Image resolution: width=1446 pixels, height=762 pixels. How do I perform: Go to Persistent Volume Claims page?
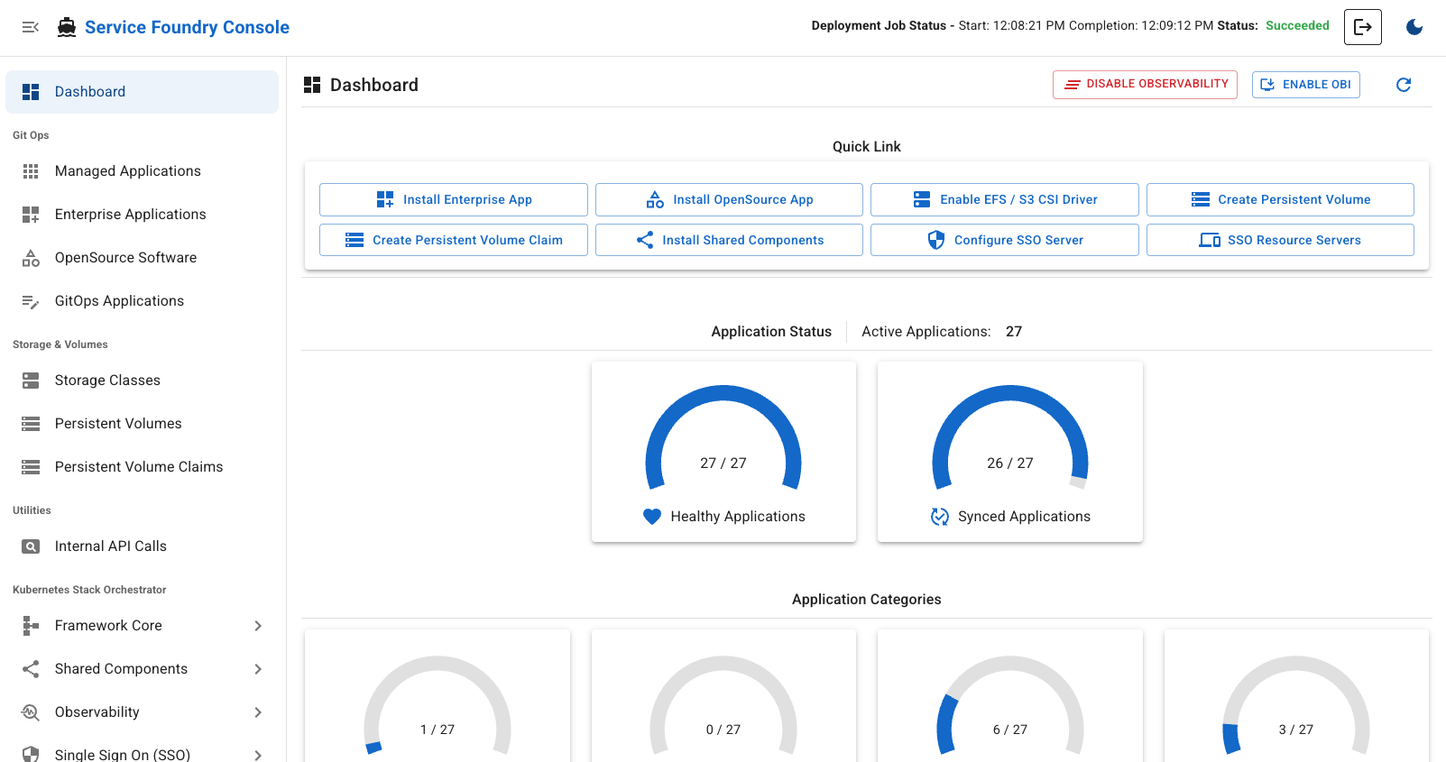[138, 467]
